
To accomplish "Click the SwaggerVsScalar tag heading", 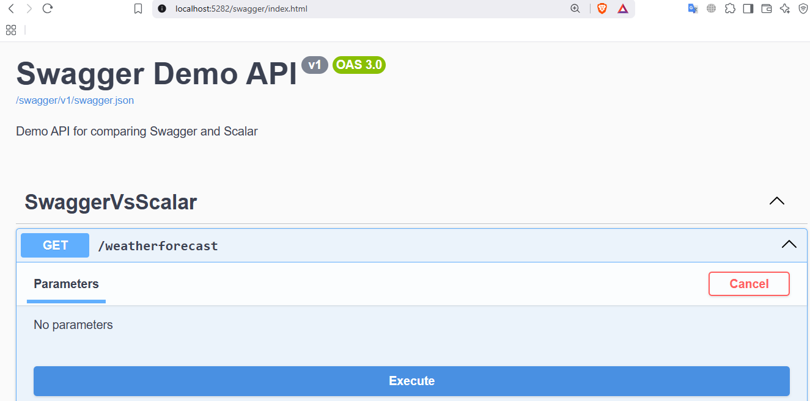I will (x=111, y=202).
